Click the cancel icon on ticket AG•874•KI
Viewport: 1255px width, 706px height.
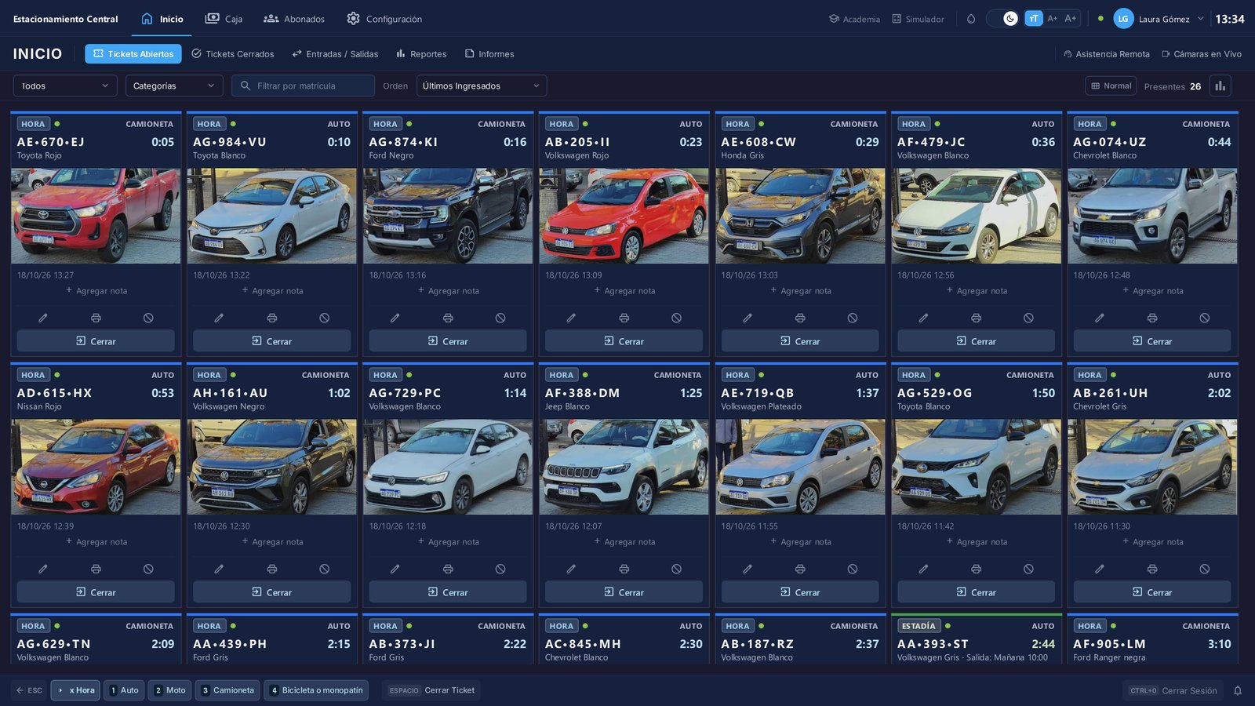500,318
